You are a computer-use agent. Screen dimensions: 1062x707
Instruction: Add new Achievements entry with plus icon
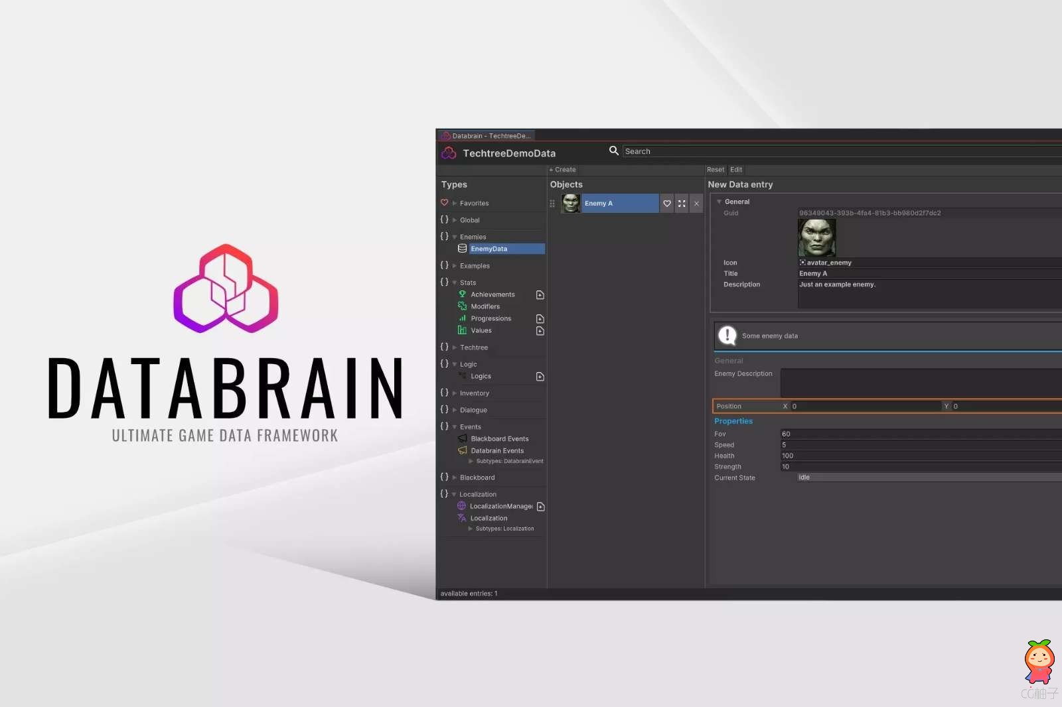(540, 295)
